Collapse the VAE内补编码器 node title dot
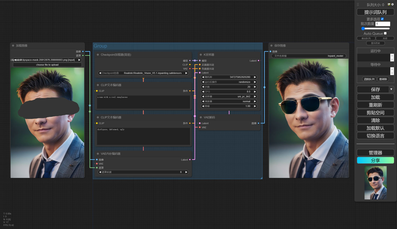The width and height of the screenshot is (397, 229). coord(98,153)
